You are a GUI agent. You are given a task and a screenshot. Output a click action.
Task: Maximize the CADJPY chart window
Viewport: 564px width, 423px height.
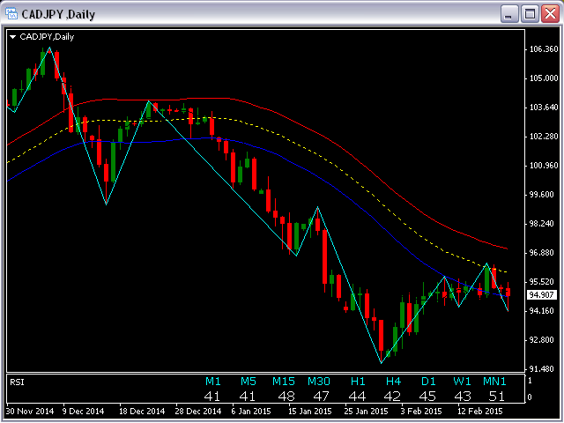coord(530,14)
